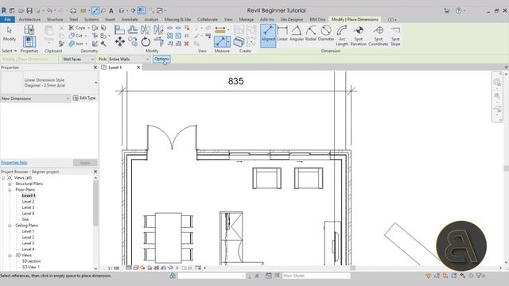Click the Project Browser vertical scrollbar
Screen dimensions: 509x286
click(95, 203)
